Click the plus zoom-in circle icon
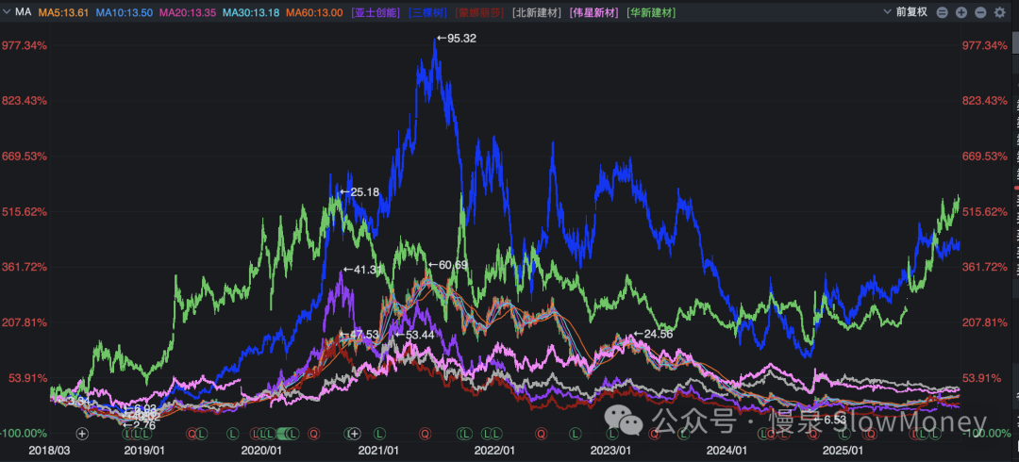The width and height of the screenshot is (1019, 462). (x=961, y=12)
